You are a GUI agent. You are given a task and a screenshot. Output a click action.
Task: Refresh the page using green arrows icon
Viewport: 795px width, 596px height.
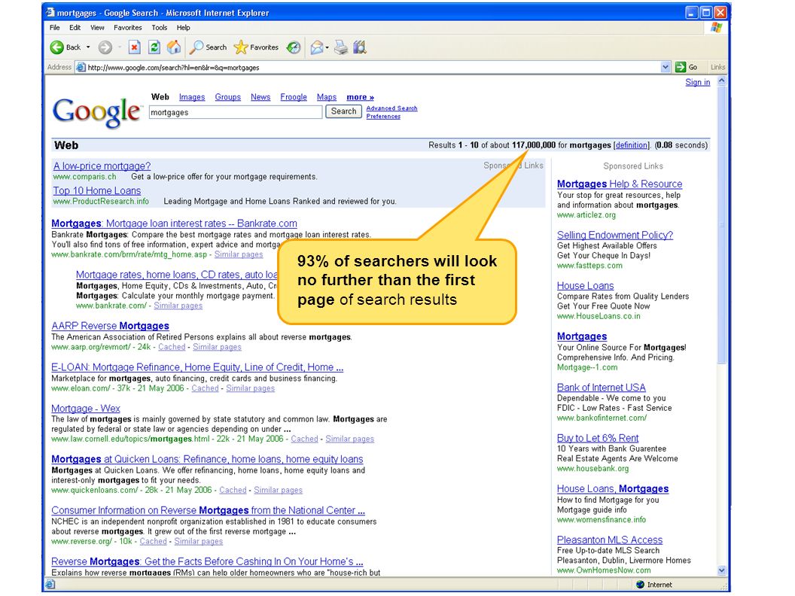click(154, 47)
